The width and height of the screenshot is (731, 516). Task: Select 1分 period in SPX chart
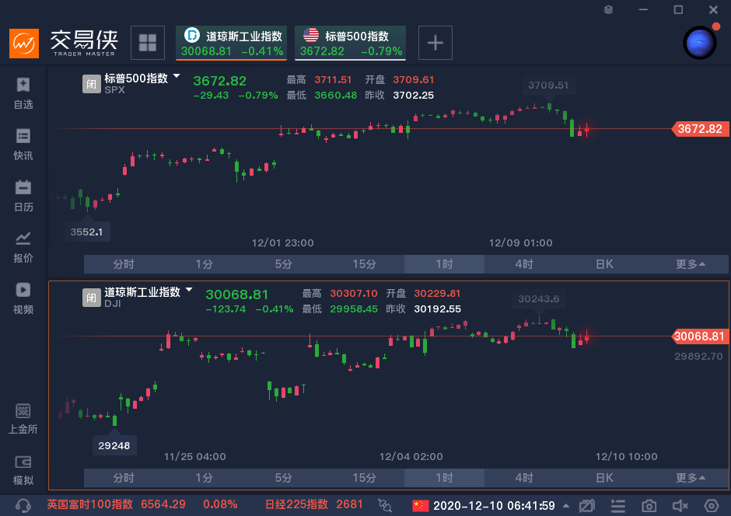pos(204,264)
